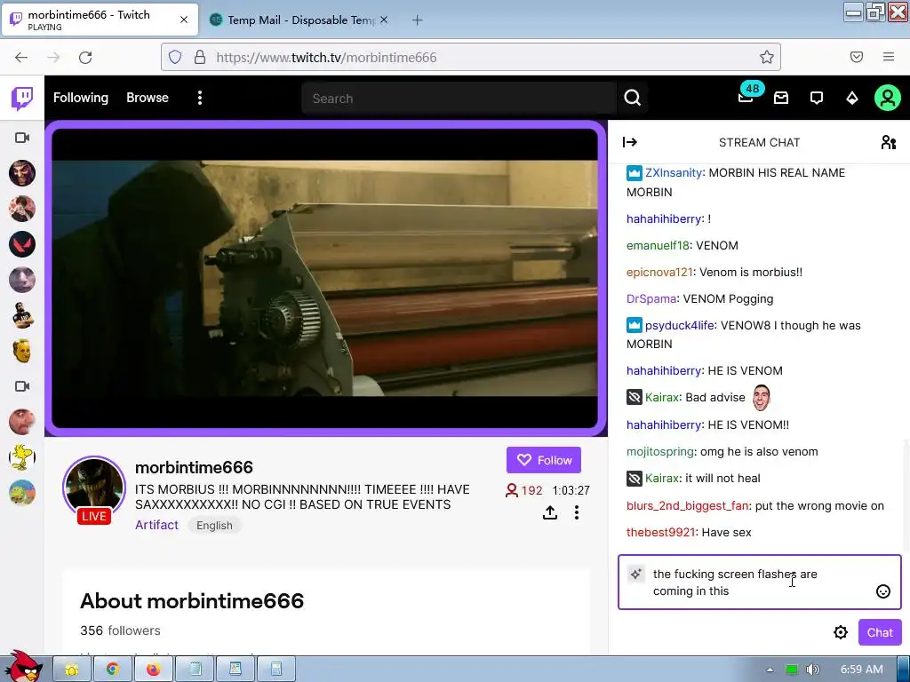Click DrSpama username in chat

(651, 298)
